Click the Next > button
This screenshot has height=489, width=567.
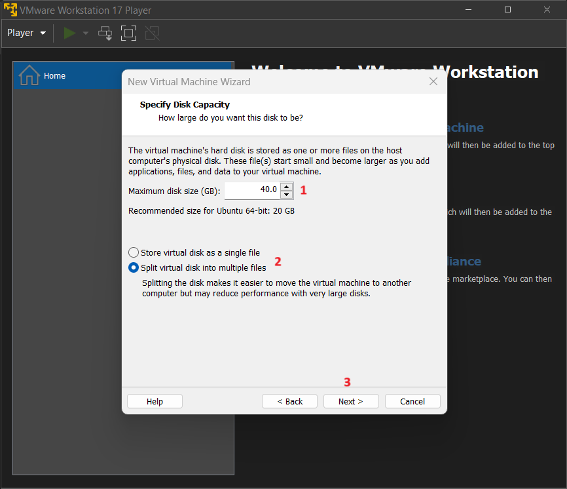(x=351, y=401)
